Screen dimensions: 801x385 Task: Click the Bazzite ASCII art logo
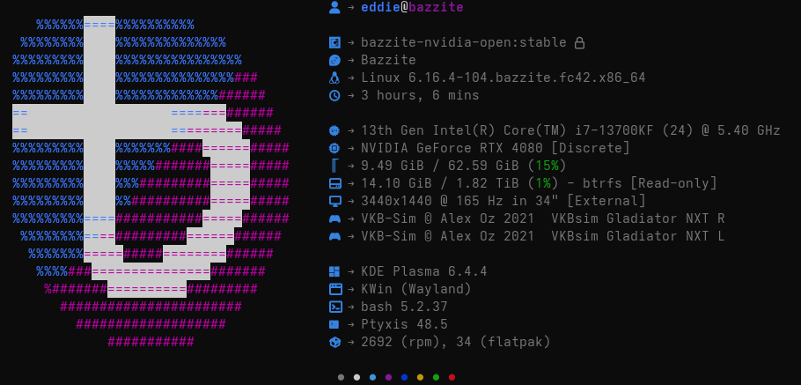pos(151,183)
